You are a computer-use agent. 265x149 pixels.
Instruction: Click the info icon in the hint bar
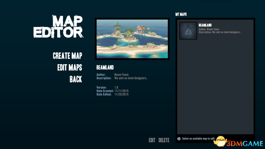click(179, 139)
